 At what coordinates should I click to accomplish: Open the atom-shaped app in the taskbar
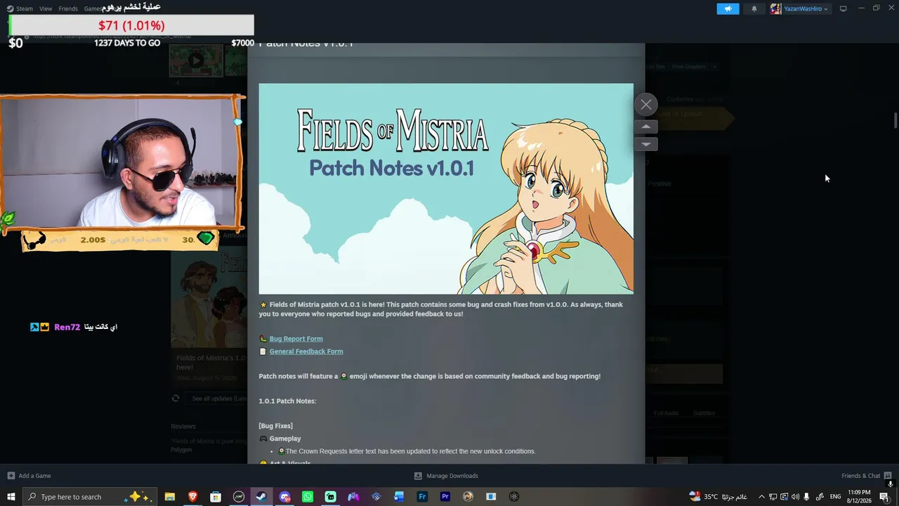[x=514, y=497]
